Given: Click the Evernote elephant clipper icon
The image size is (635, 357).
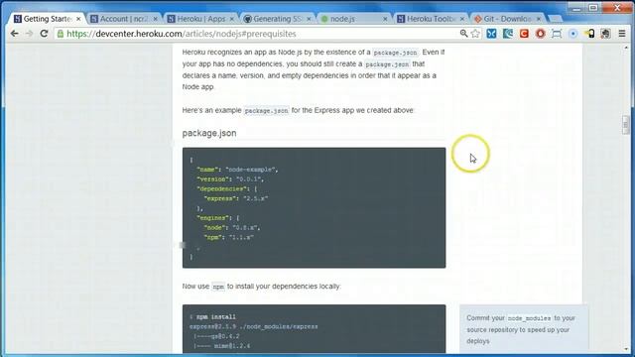Looking at the screenshot, I should 606,34.
